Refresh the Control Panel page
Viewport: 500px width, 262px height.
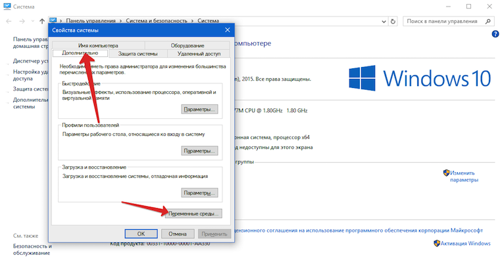pos(393,22)
